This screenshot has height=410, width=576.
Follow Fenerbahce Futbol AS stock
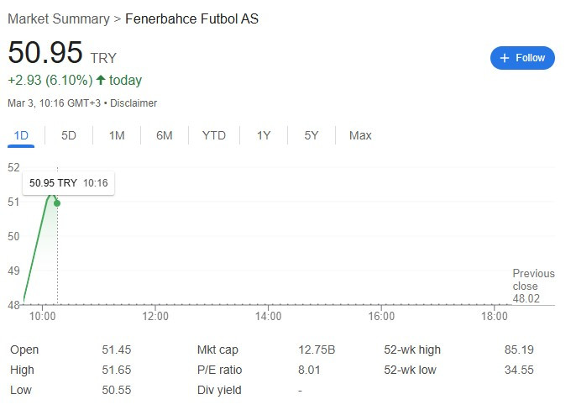pos(522,58)
